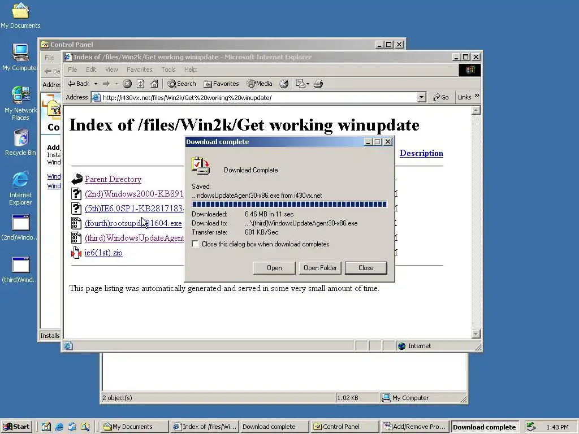Image resolution: width=579 pixels, height=434 pixels.
Task: Click Open Folder in download dialog
Action: pyautogui.click(x=320, y=268)
